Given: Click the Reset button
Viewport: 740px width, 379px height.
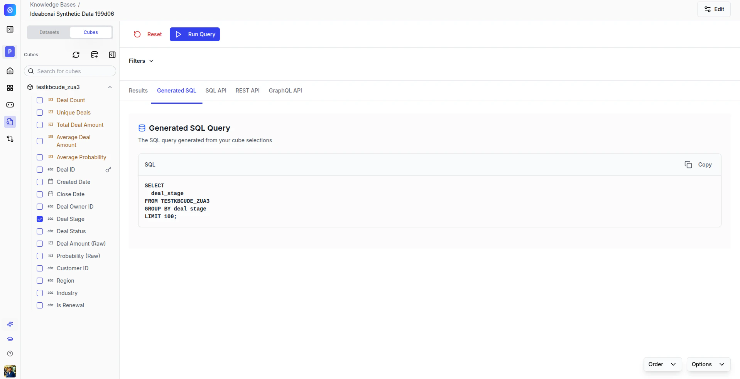Looking at the screenshot, I should [x=148, y=34].
